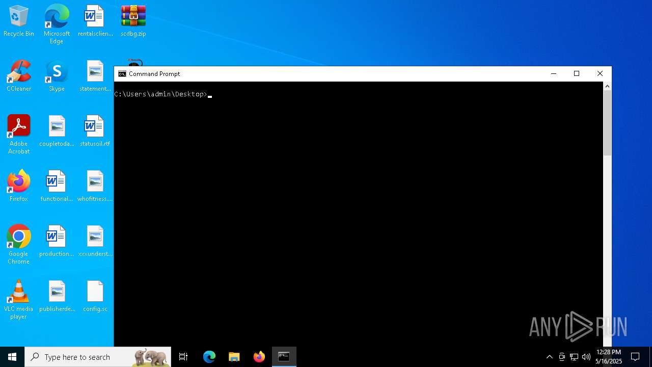
Task: Maximize the Command Prompt window
Action: [x=577, y=74]
